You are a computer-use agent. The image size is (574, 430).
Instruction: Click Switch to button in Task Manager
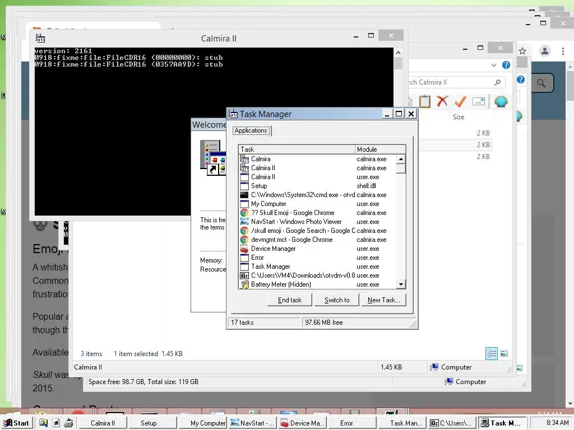tap(337, 300)
